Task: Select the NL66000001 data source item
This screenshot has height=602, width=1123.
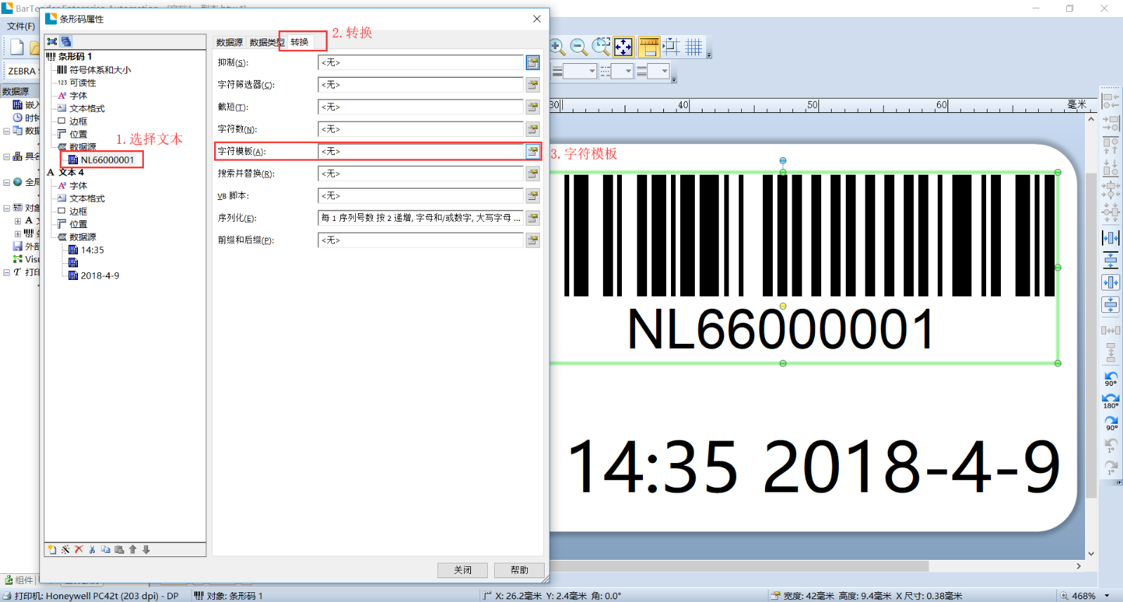Action: pos(107,160)
